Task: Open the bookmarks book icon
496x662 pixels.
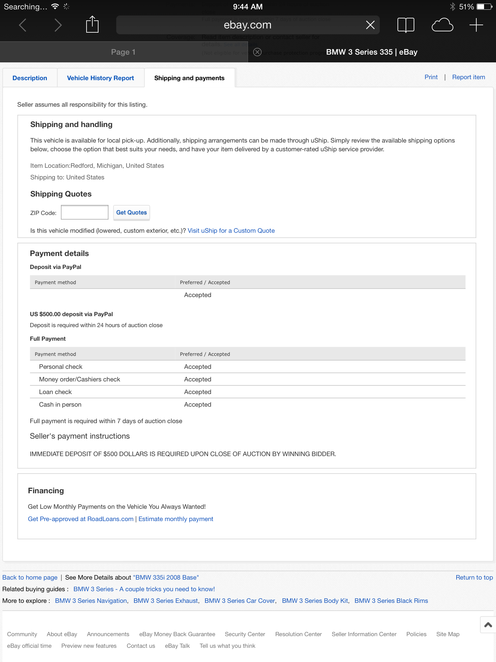Action: click(x=406, y=25)
